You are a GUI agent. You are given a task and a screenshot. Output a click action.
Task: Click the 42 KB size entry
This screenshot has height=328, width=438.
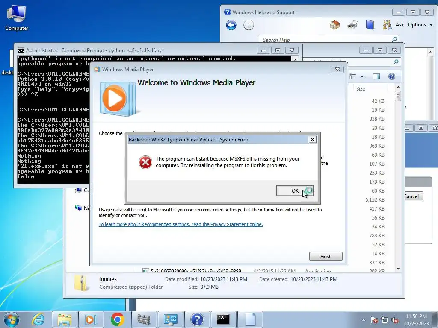tap(378, 101)
